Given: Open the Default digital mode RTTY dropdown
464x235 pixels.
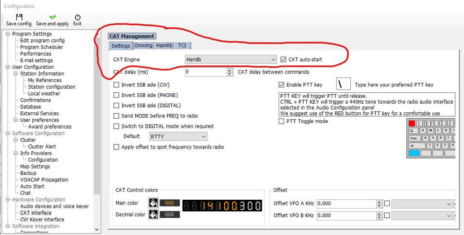Looking at the screenshot, I should (x=178, y=137).
